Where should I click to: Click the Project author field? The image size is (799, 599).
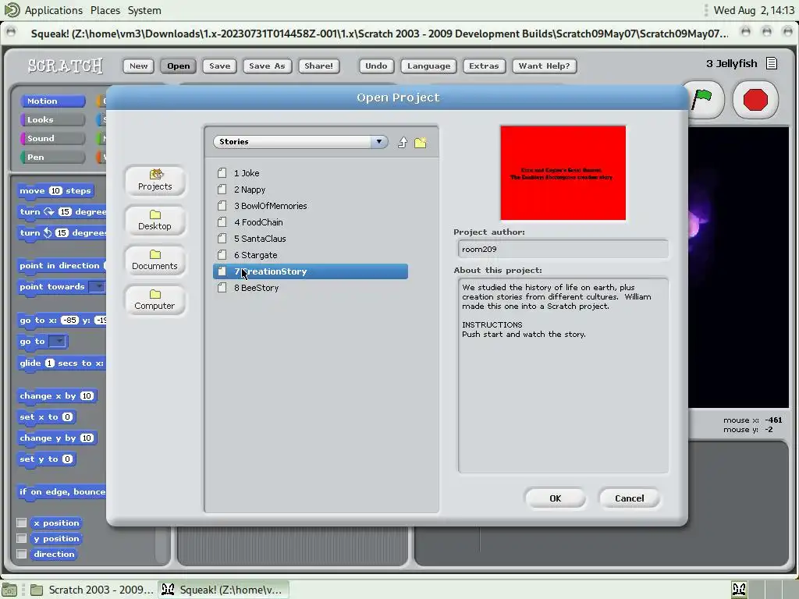(x=563, y=249)
